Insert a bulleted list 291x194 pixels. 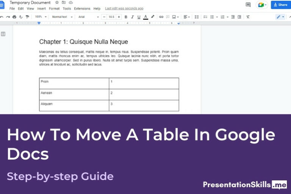click(x=212, y=17)
